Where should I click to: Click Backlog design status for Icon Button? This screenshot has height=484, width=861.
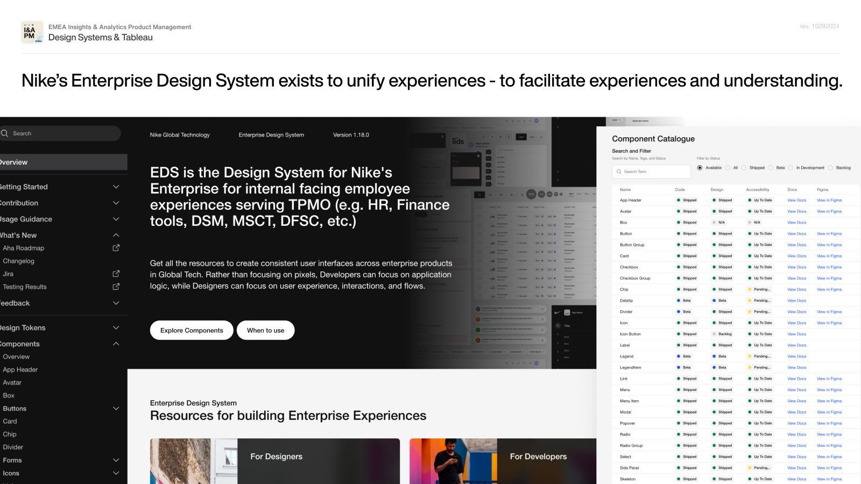[x=722, y=334]
